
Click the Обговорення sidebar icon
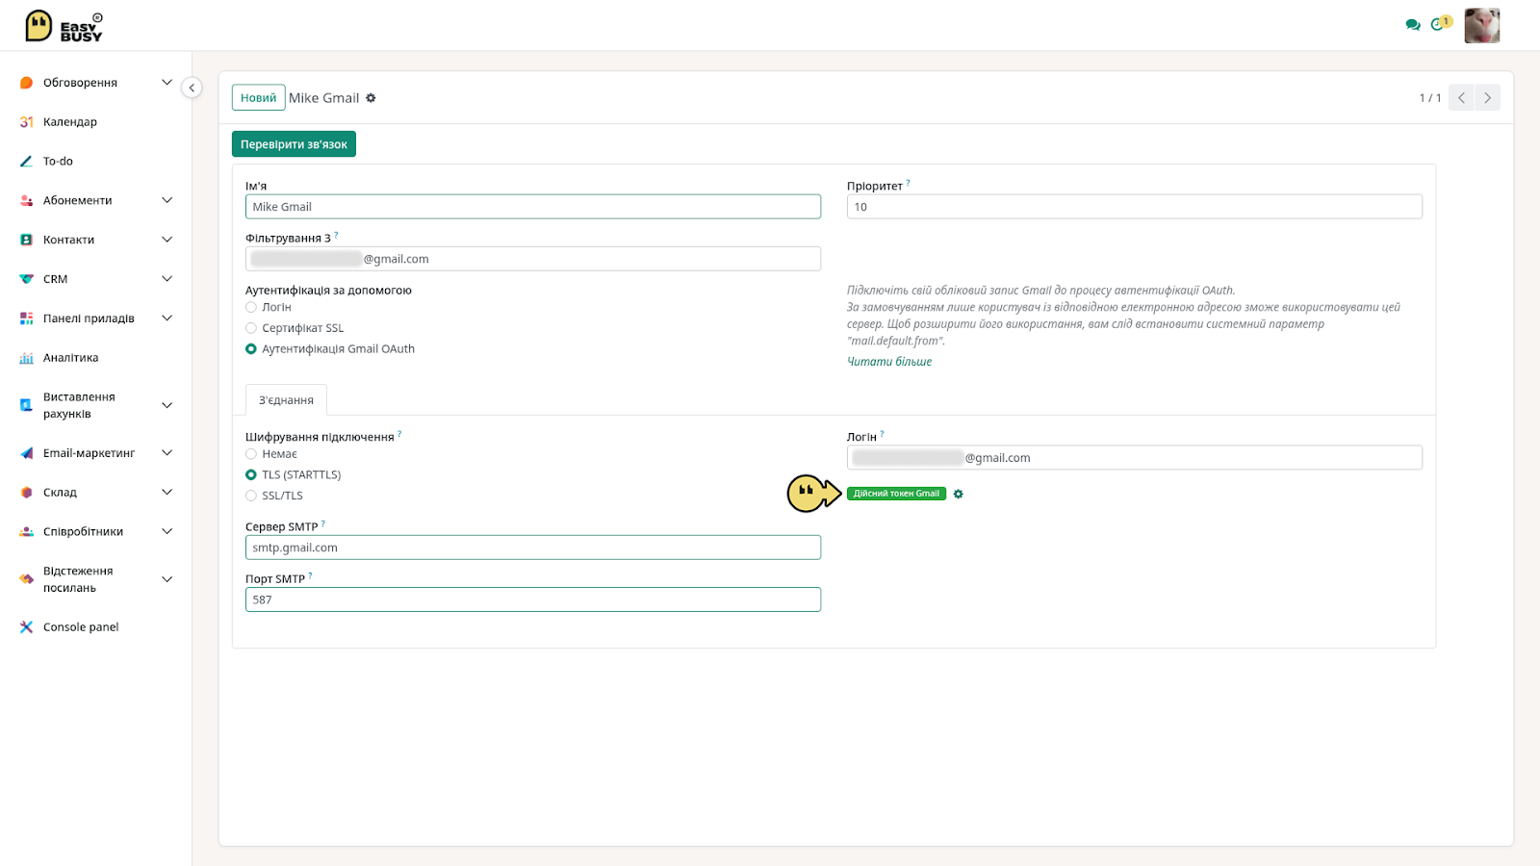27,83
